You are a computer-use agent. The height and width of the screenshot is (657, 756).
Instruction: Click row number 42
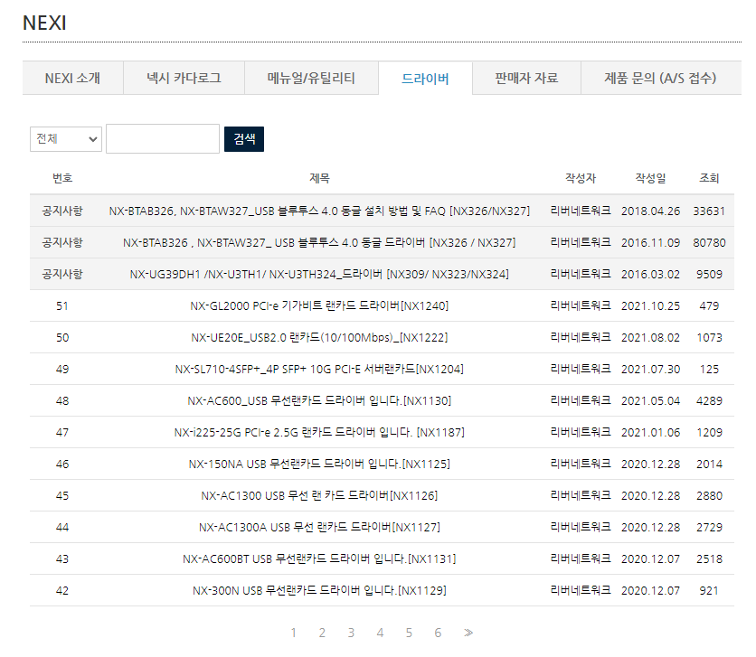pyautogui.click(x=62, y=590)
